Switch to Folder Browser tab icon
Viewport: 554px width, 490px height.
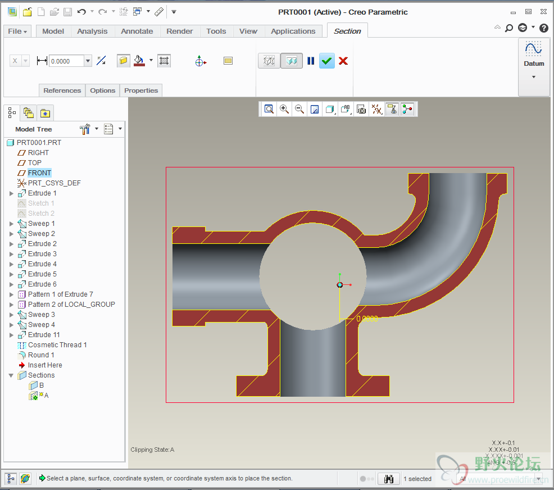pos(28,113)
